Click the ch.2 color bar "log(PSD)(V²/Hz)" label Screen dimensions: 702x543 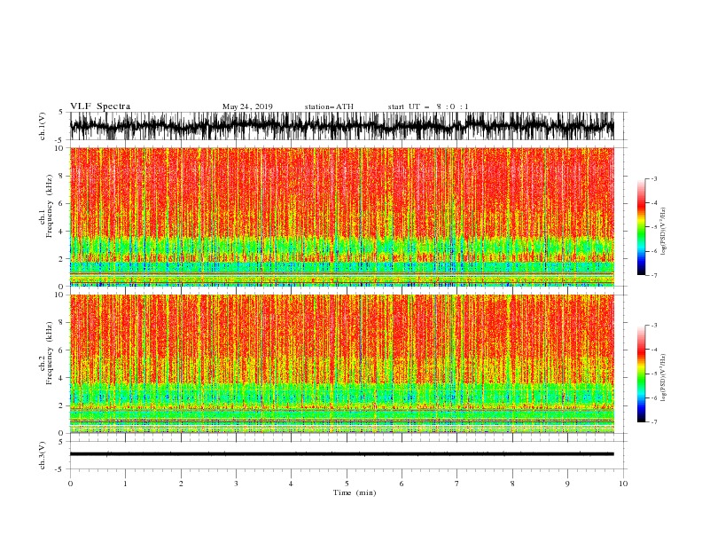point(664,378)
